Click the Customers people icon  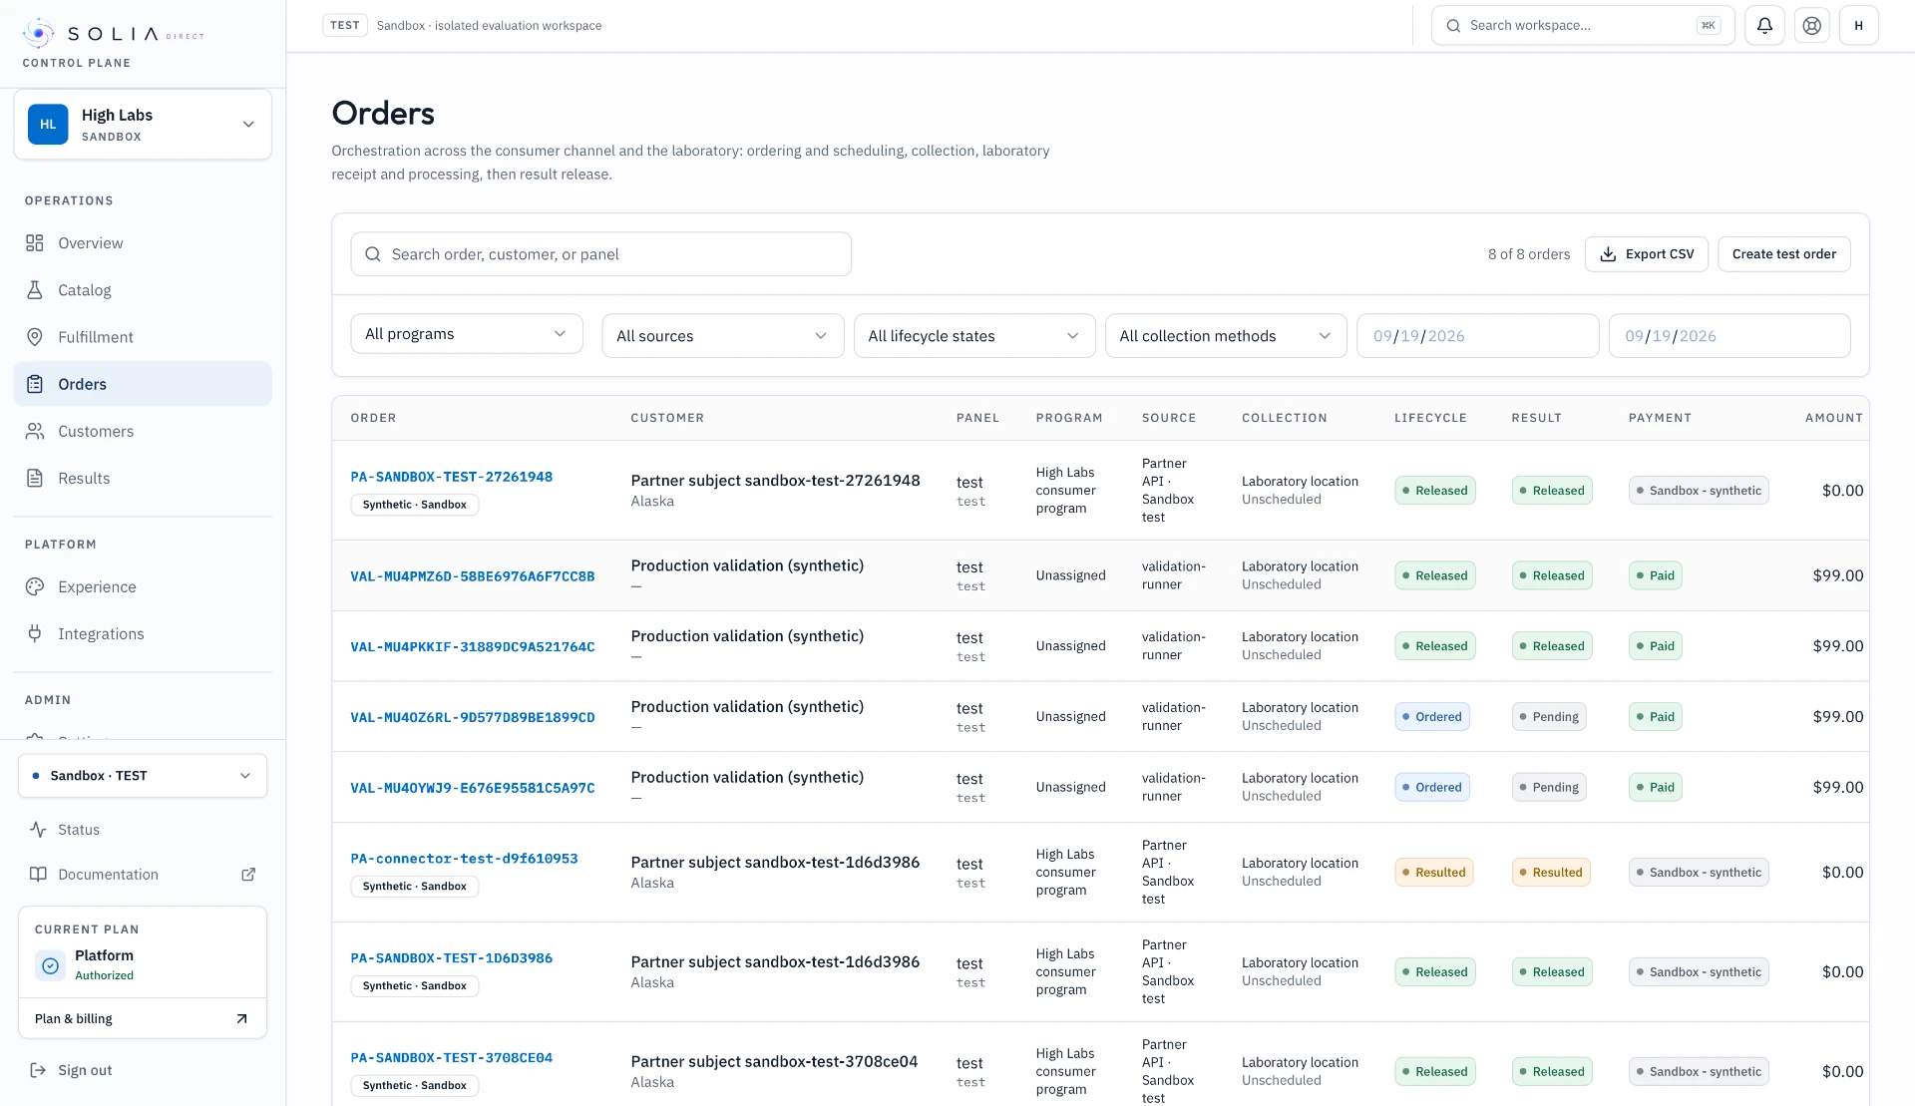pos(35,431)
